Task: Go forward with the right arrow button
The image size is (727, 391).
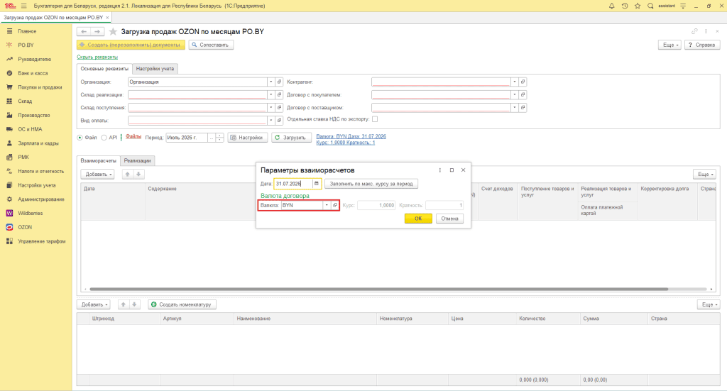Action: (97, 31)
